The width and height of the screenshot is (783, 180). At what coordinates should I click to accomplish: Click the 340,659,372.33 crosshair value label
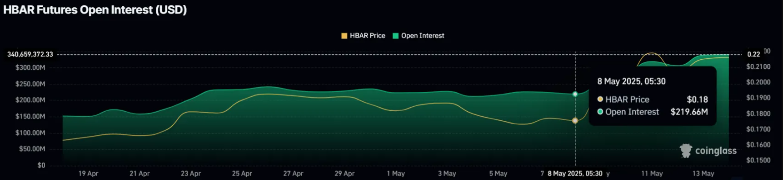30,54
